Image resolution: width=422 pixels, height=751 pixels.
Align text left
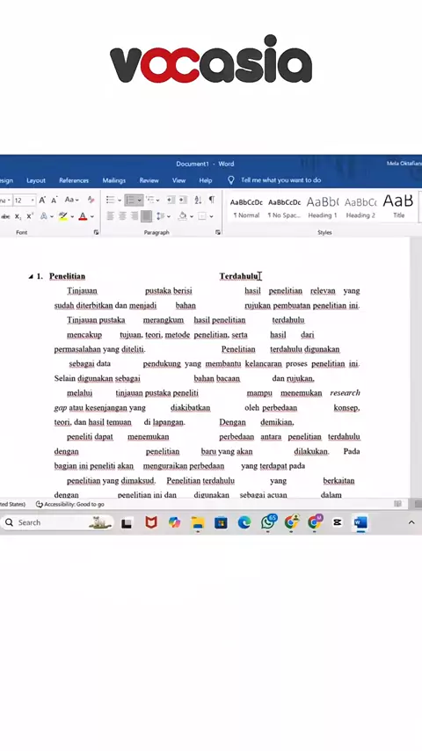click(110, 216)
